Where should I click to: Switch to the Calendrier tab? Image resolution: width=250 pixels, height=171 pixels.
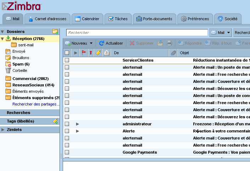point(87,19)
